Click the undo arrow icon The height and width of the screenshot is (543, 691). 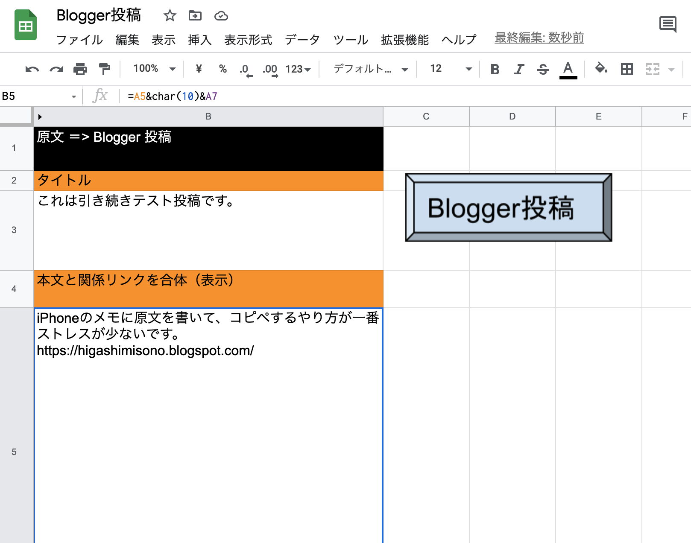pos(32,69)
